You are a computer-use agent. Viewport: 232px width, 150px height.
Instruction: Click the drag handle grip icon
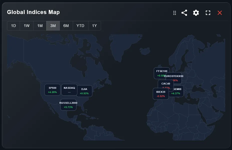(x=174, y=13)
